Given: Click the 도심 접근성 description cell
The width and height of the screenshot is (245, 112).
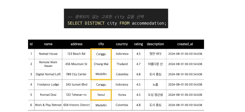Looking at the screenshot, I should pyautogui.click(x=155, y=95).
